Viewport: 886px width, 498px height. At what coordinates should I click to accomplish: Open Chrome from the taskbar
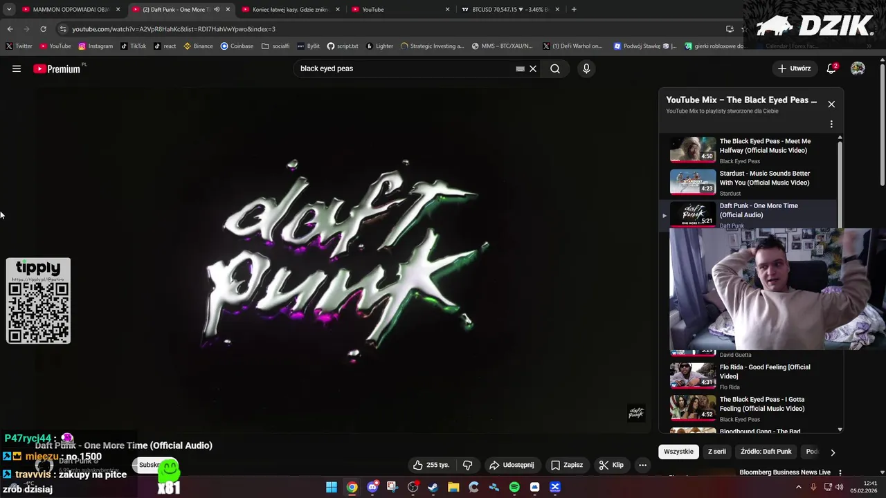tap(352, 487)
